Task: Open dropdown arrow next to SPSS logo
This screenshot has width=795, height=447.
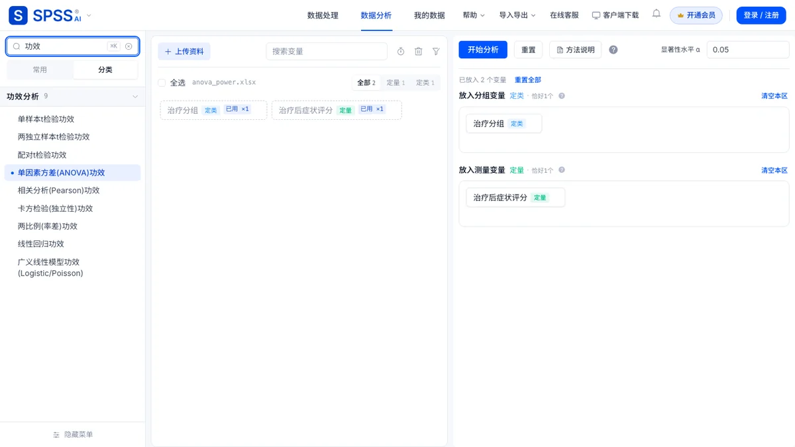Action: tap(89, 15)
